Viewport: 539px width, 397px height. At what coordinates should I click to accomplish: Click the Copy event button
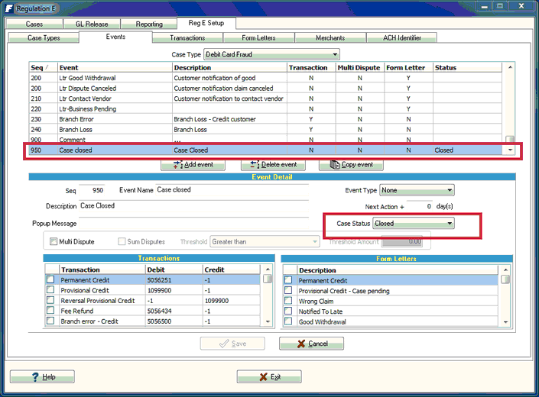click(x=352, y=165)
